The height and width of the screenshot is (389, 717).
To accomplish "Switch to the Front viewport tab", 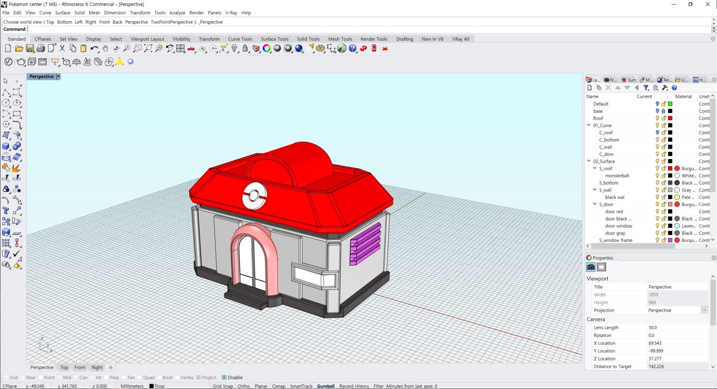I will pos(80,367).
